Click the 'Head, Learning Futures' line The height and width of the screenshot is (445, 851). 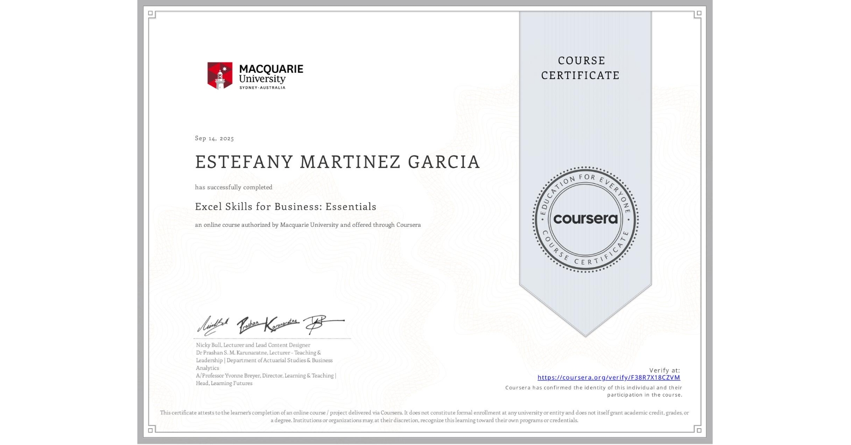click(224, 383)
